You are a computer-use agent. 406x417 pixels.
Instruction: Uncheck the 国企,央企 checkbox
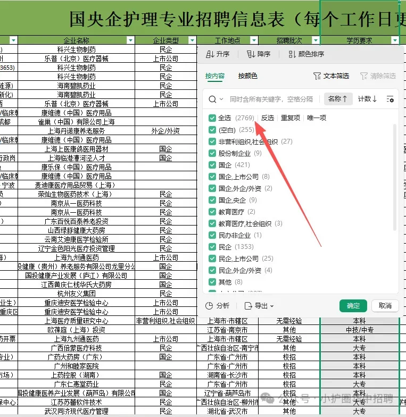click(212, 200)
